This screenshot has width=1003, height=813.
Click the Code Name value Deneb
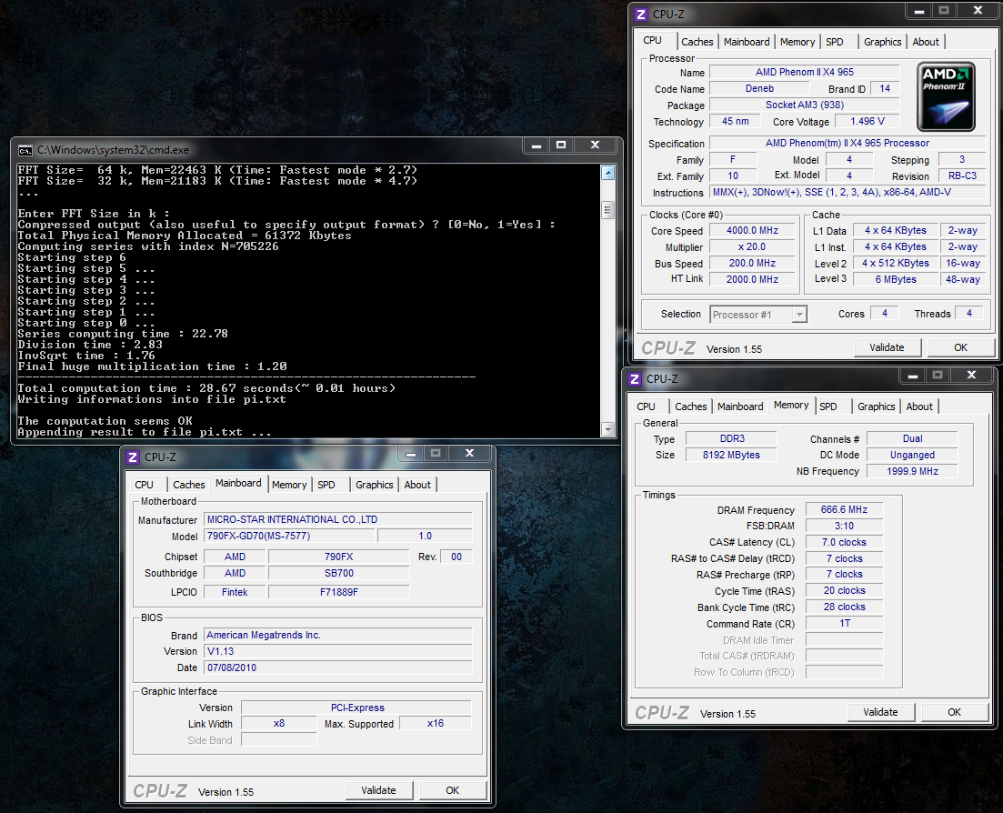pyautogui.click(x=759, y=89)
